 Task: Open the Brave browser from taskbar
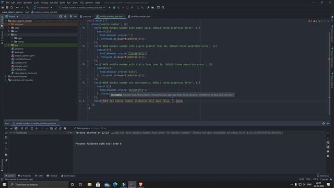140,184
